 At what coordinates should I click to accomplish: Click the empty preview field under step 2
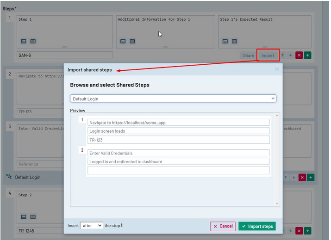coord(179,170)
